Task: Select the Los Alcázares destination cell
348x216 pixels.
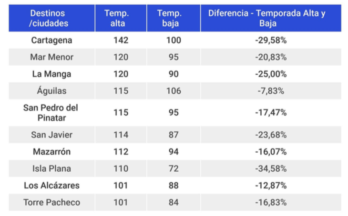Action: pyautogui.click(x=51, y=186)
